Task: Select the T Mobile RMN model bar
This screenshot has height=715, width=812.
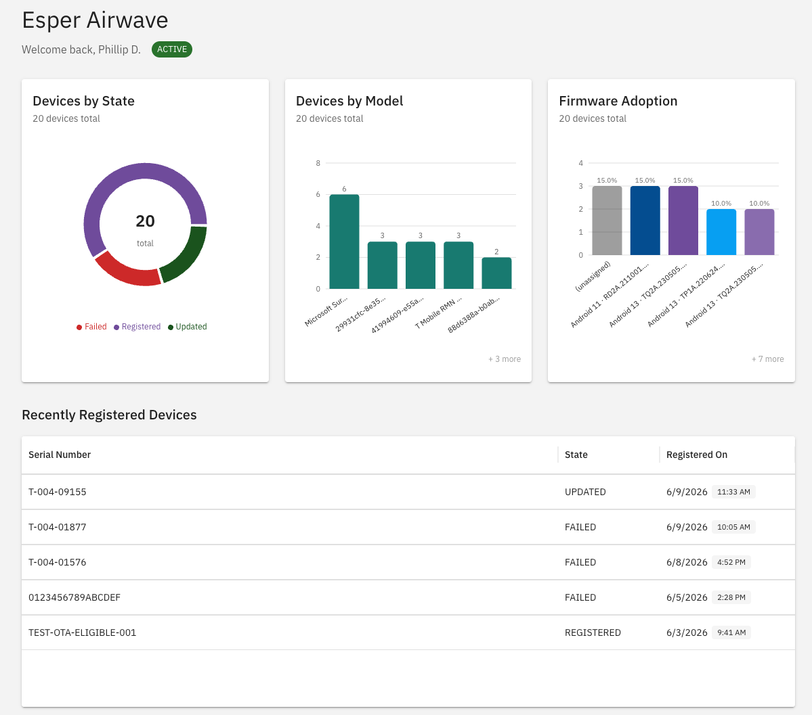Action: (458, 265)
